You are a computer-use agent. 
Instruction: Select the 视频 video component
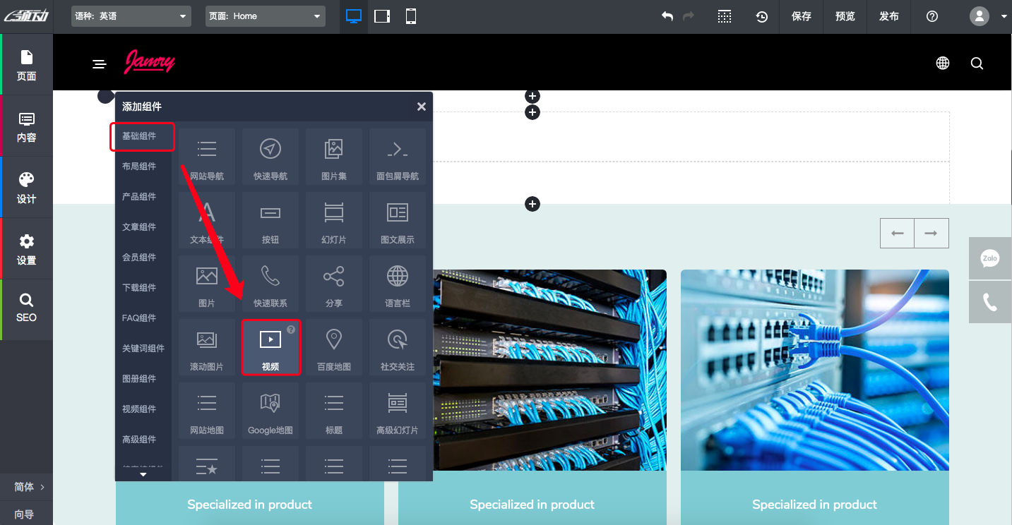(x=270, y=346)
